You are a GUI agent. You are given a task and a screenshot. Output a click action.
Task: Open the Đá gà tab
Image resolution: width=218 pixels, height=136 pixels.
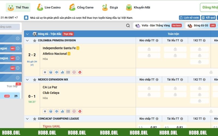(110, 7)
